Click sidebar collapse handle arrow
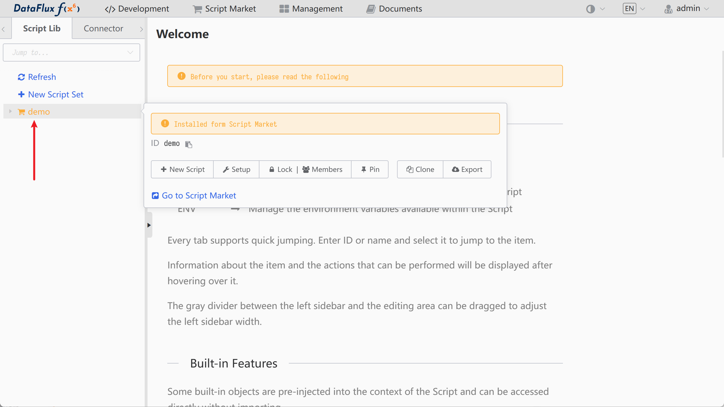Viewport: 724px width, 407px height. (149, 225)
